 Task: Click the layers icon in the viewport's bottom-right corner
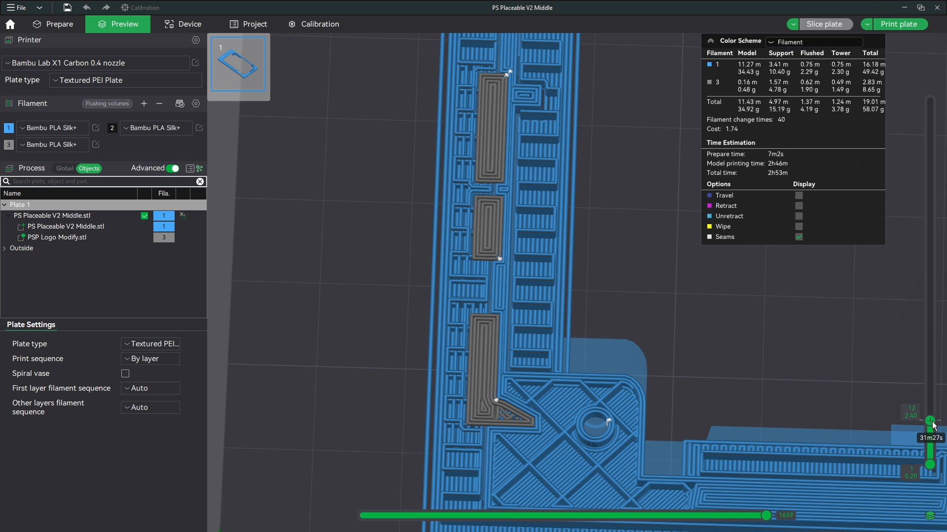(930, 515)
